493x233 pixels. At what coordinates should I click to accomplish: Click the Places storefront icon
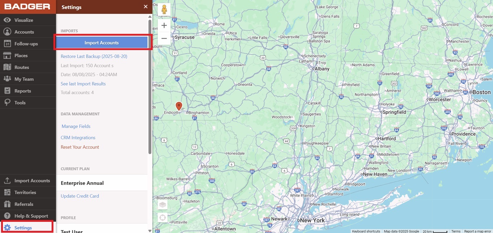(7, 55)
